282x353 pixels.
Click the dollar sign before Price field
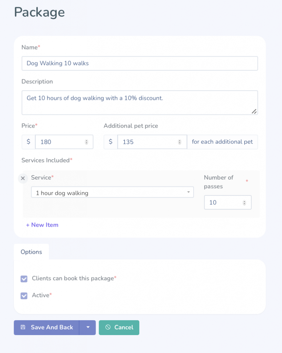[29, 142]
